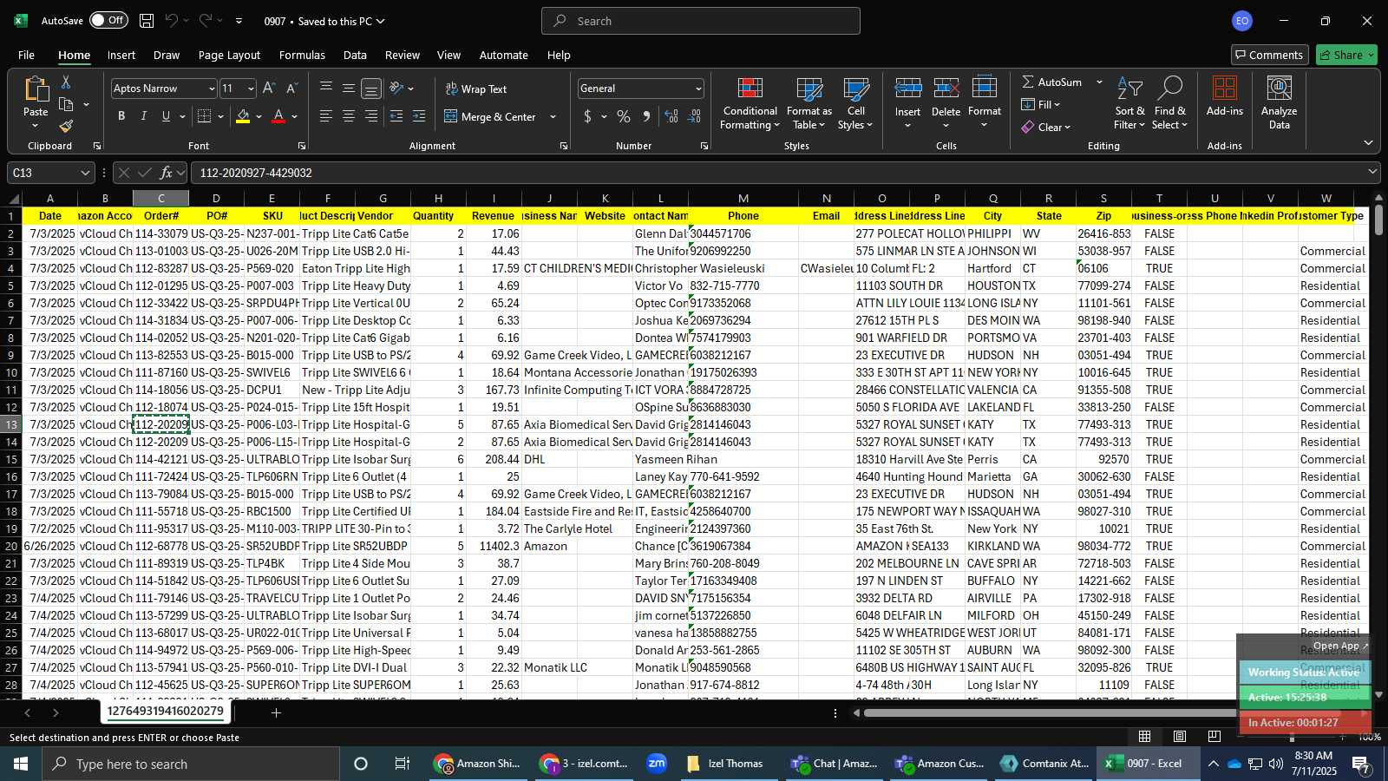Open the Sort & Filter menu
Screen dimensions: 1388x781
pyautogui.click(x=1129, y=104)
